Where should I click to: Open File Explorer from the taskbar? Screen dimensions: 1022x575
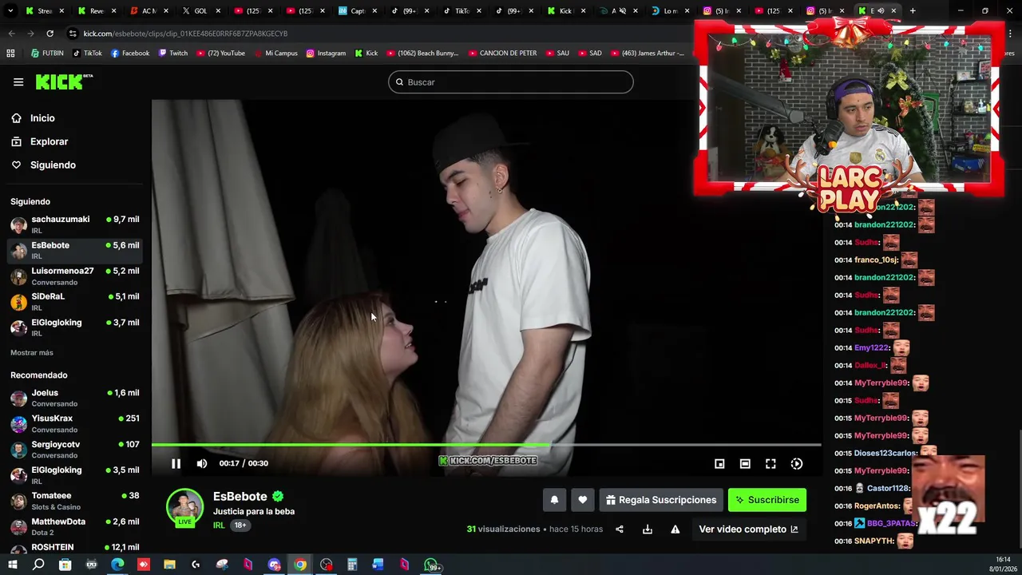[x=169, y=565]
